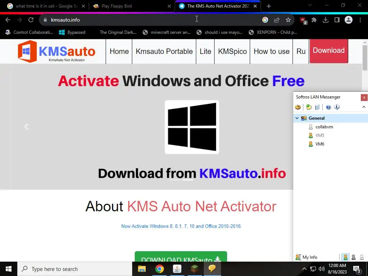Click the green folder icon in Softros toolbar
The width and height of the screenshot is (368, 276).
pyautogui.click(x=309, y=107)
